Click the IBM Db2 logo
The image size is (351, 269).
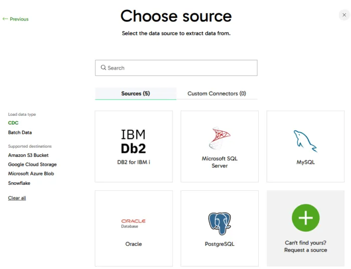coord(133,141)
